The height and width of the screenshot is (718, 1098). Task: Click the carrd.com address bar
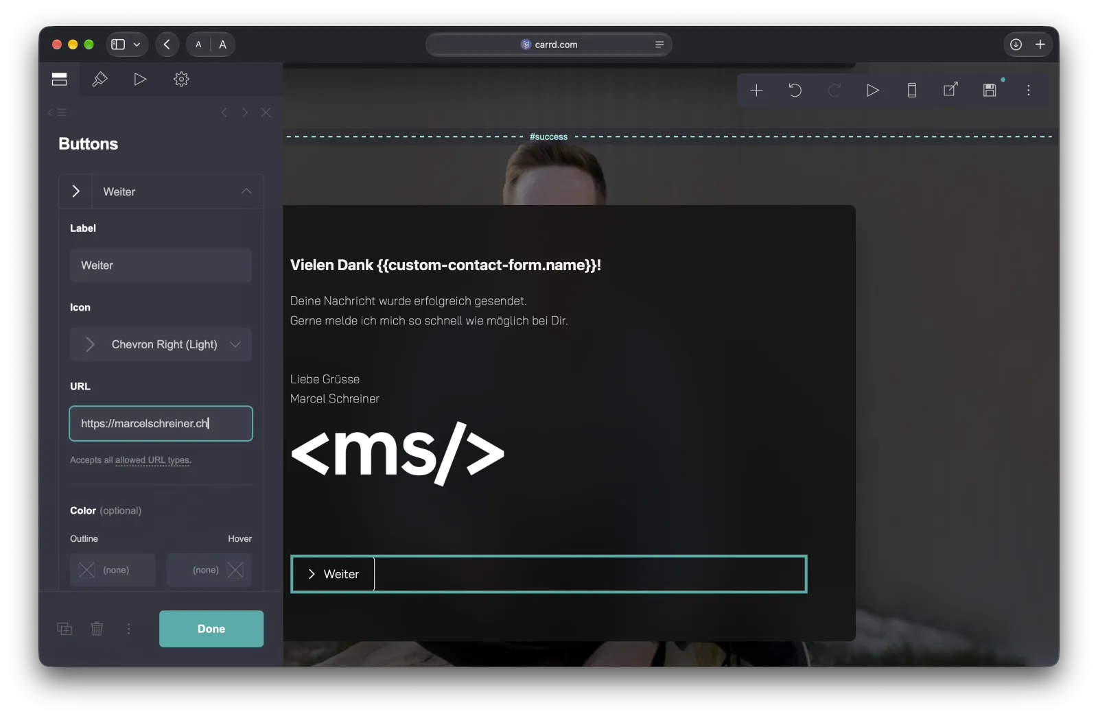[548, 45]
